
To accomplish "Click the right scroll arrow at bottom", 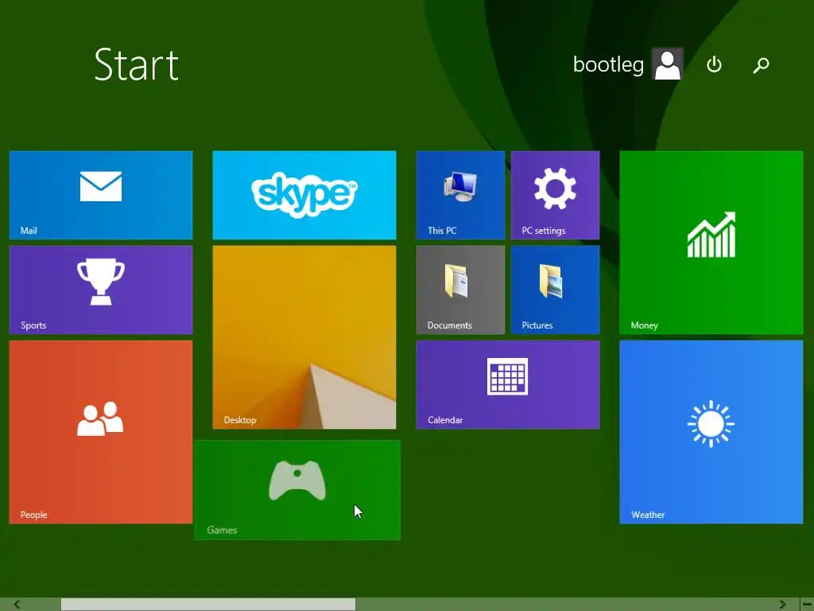I will 782,605.
